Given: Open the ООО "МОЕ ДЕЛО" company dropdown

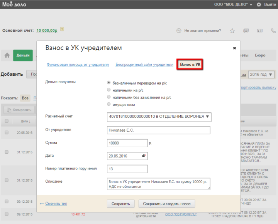Looking at the screenshot, I should (233, 4).
